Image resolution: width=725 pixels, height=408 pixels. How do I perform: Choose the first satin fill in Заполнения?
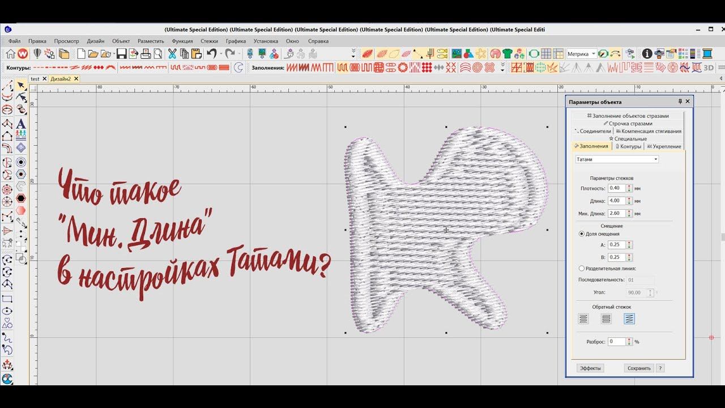[291, 67]
